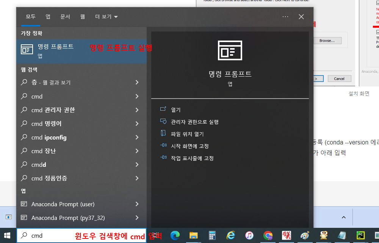Screen dimensions: 379x243
Task: Click the Anaconda Prompt (user) app icon
Action: click(x=23, y=204)
